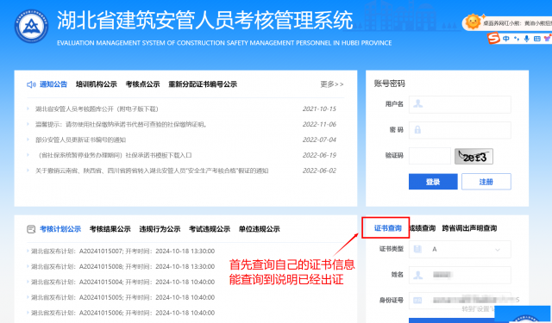Screen dimensions: 552x323
Task: Activate the Sogou voice input microphone
Action: [x=526, y=39]
